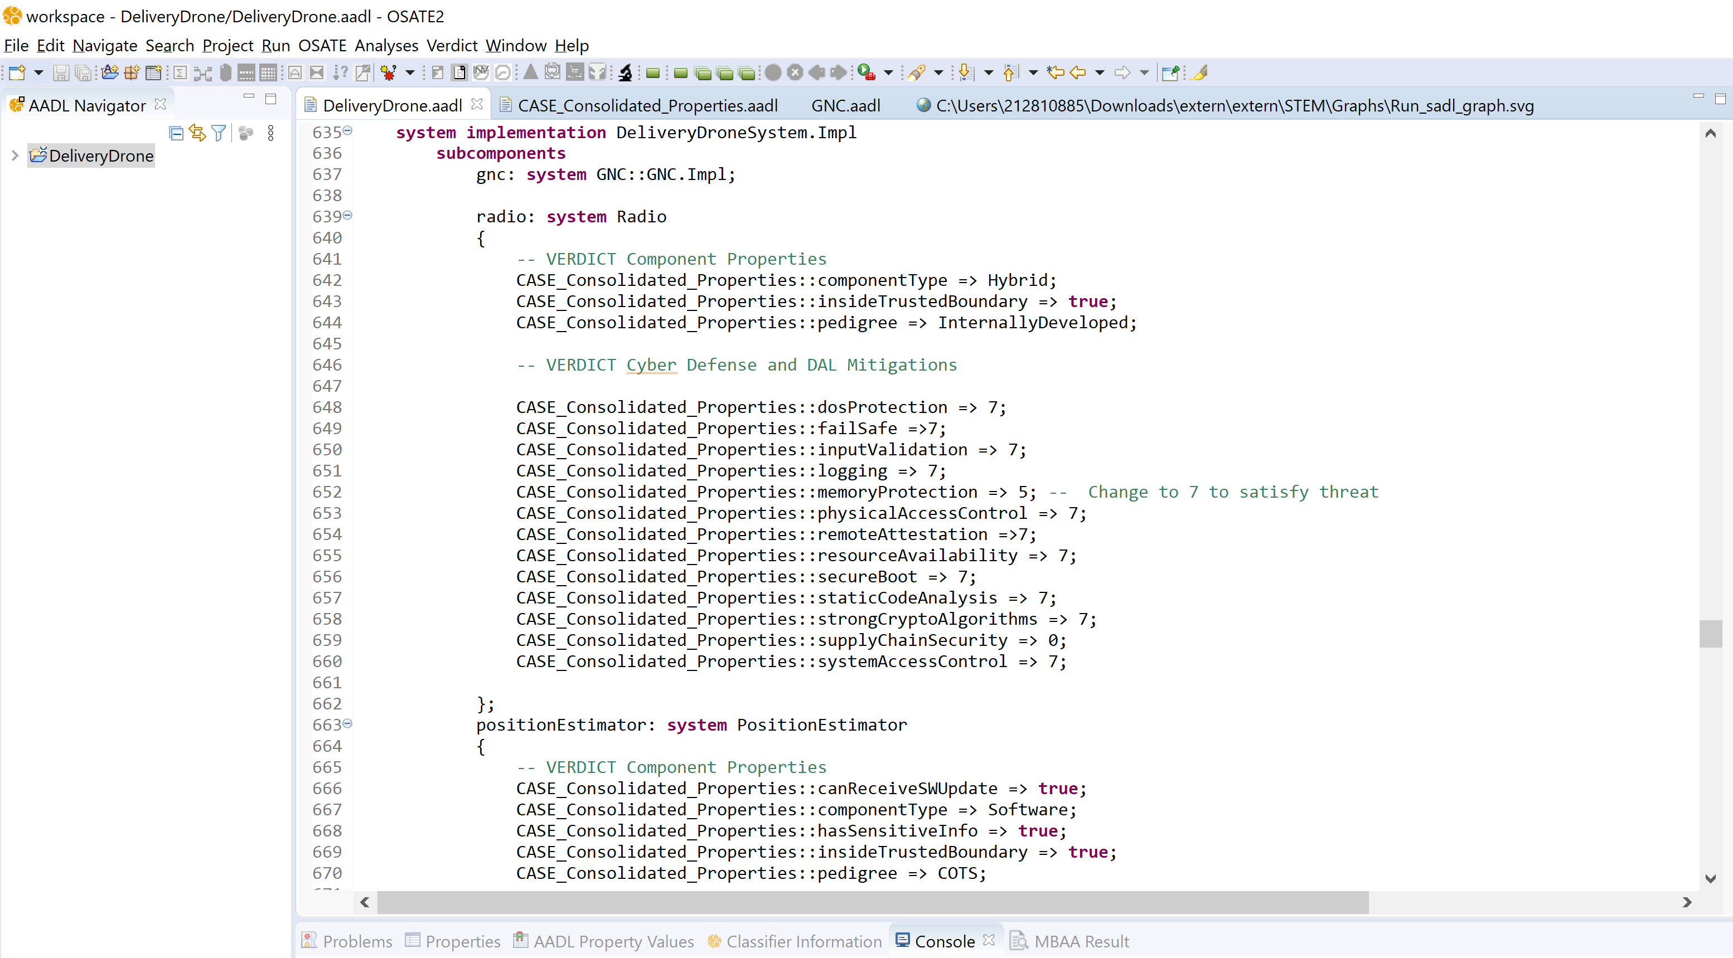Viewport: 1733px width, 958px height.
Task: Open the Classifier Information tab
Action: coord(795,941)
